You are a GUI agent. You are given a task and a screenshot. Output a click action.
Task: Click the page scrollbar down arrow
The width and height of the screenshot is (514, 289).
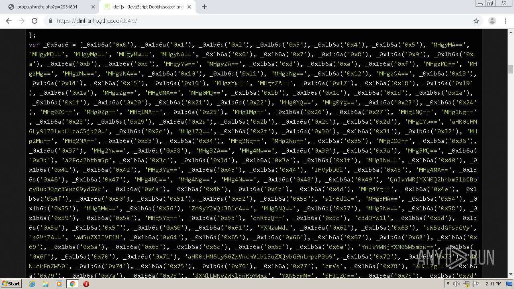(511, 275)
